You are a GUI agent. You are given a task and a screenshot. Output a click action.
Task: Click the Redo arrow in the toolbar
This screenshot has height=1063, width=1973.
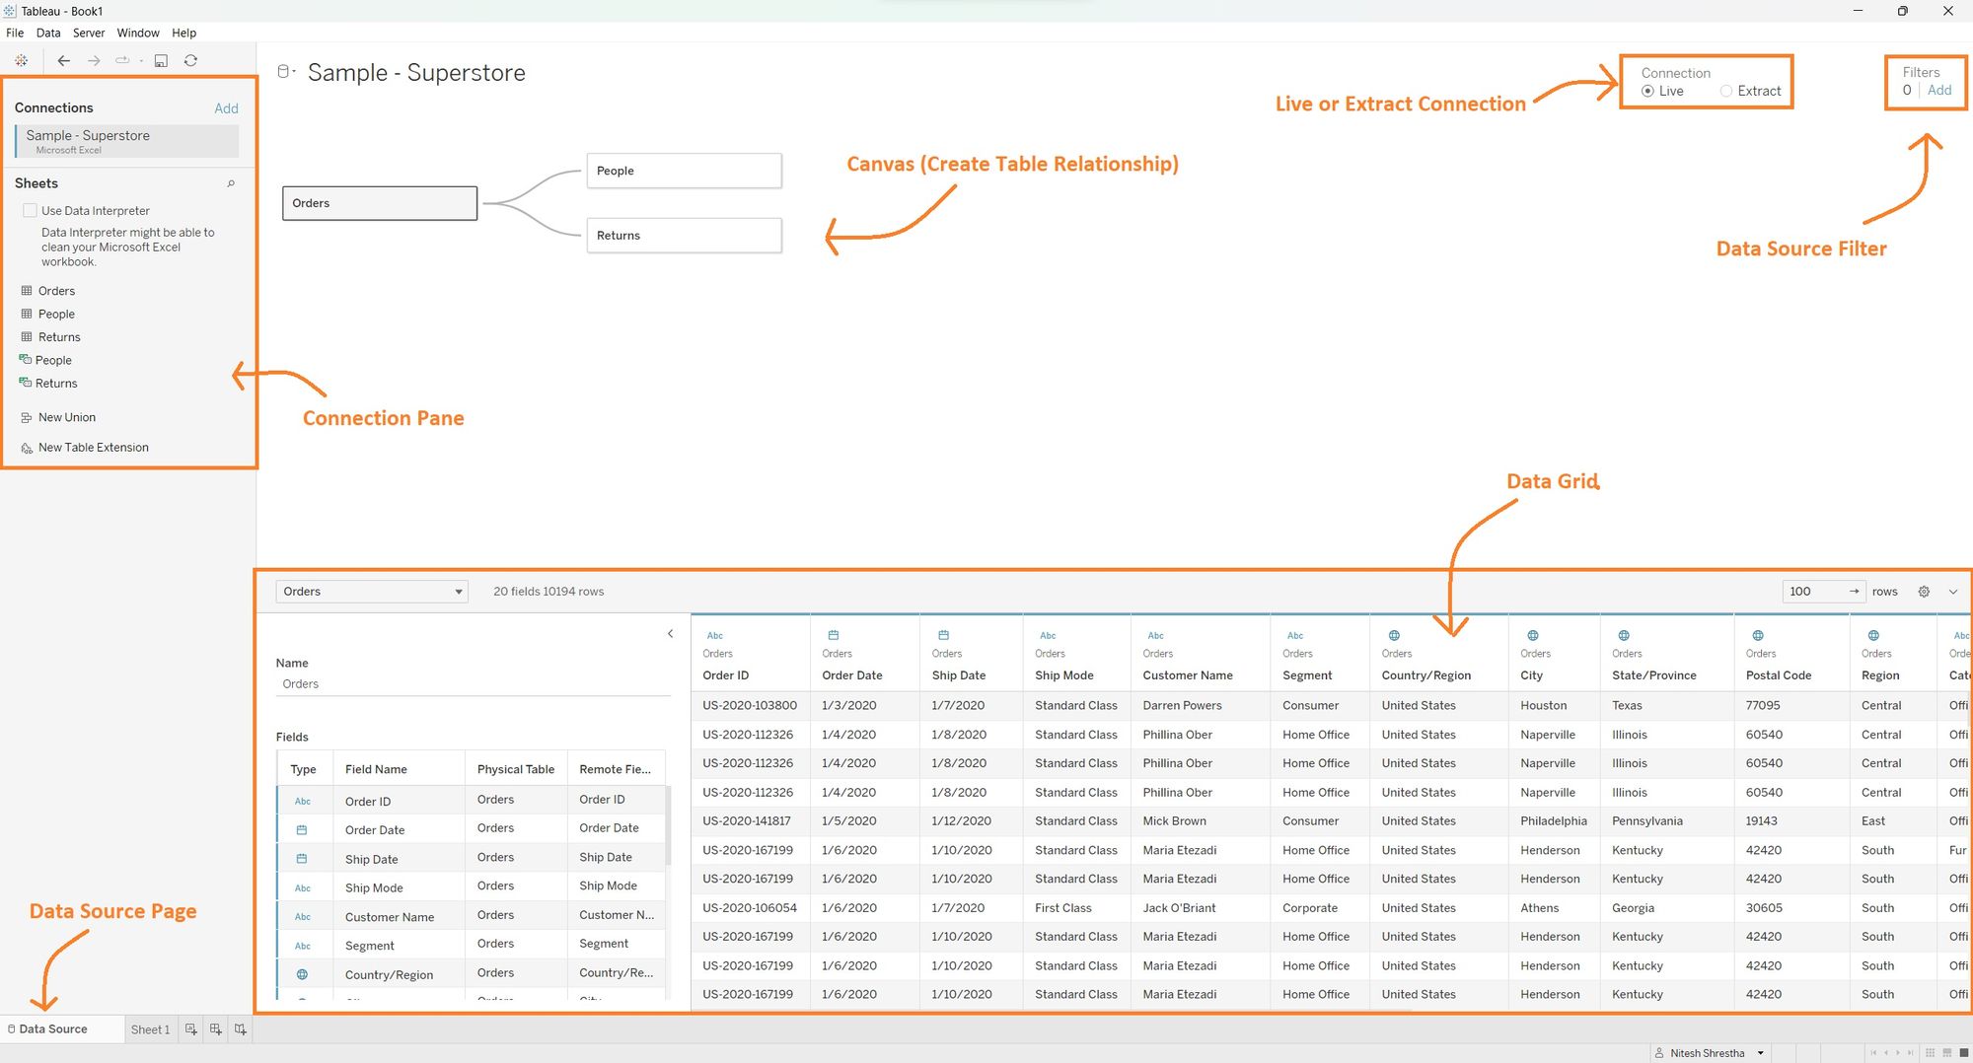coord(94,60)
